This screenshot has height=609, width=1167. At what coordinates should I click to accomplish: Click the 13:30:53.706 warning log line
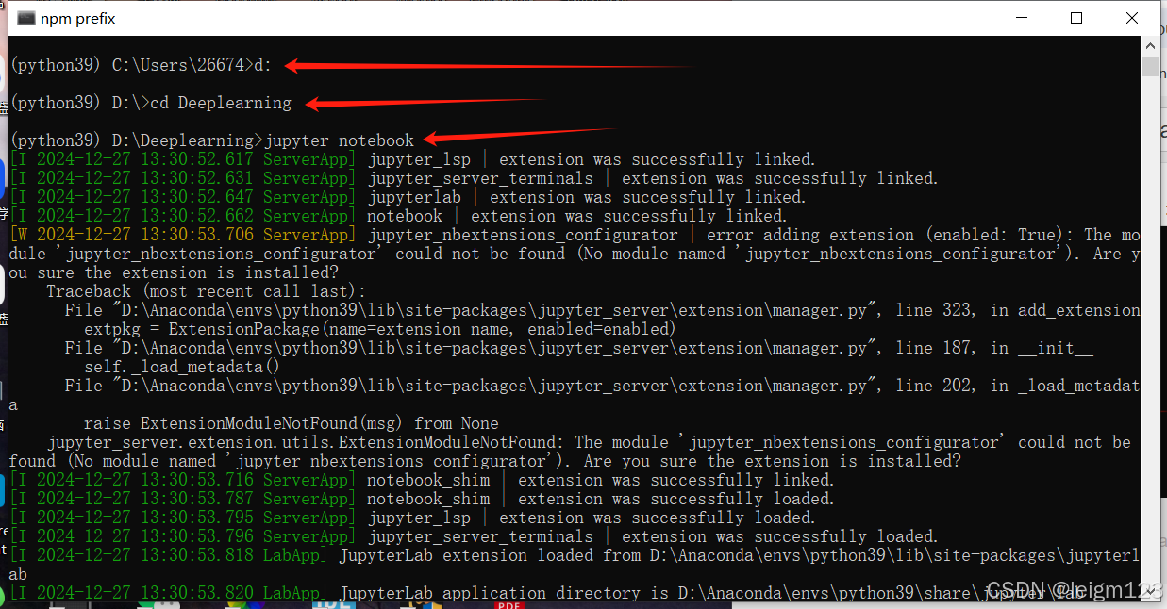pos(575,254)
